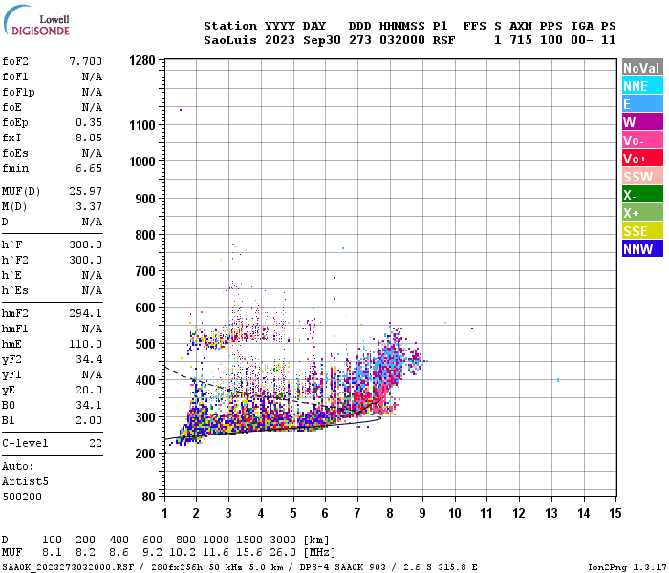Screen dimensions: 669x573
Task: Click the 1280 km axis label
Action: 142,60
